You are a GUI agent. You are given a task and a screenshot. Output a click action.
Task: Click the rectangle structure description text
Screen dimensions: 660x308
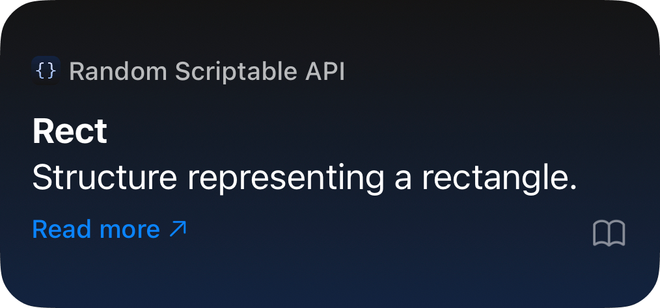coord(305,178)
